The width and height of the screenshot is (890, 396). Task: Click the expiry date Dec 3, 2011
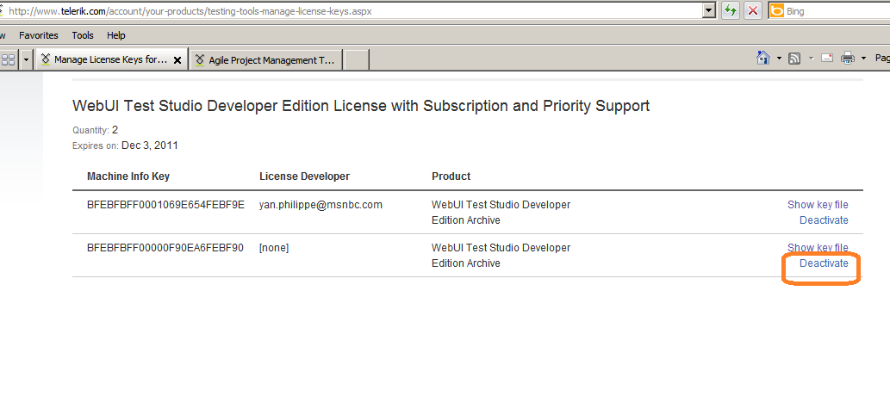click(x=150, y=145)
